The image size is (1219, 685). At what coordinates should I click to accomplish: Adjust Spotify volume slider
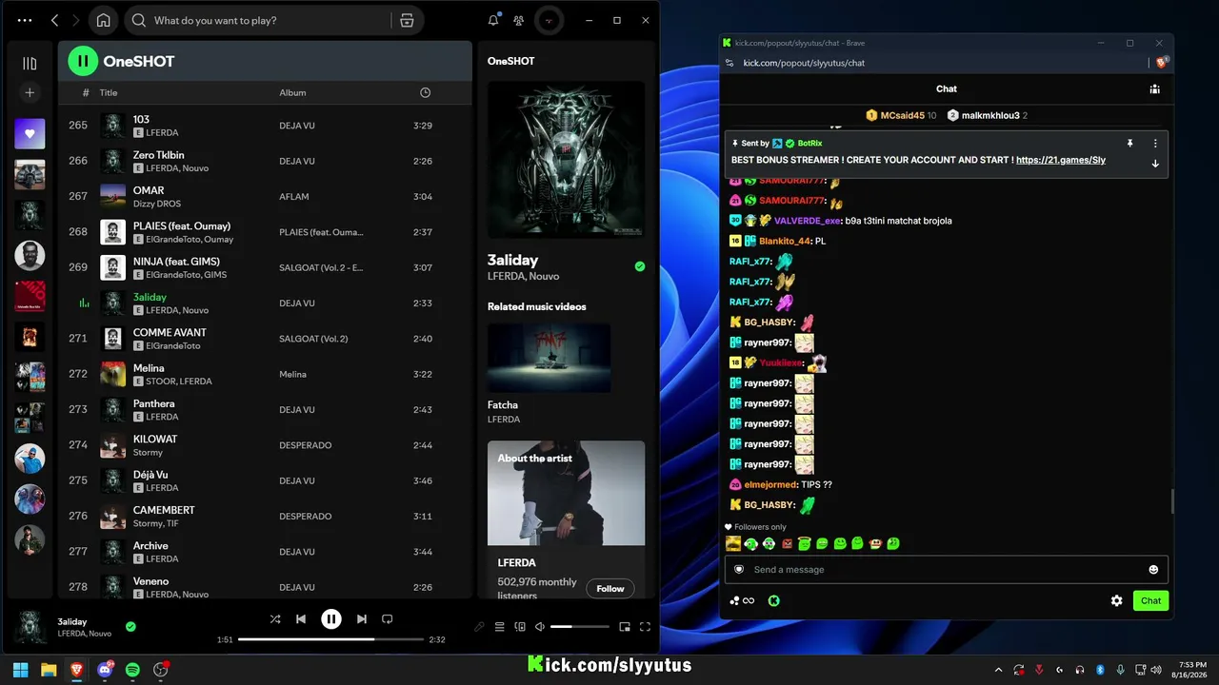point(580,627)
